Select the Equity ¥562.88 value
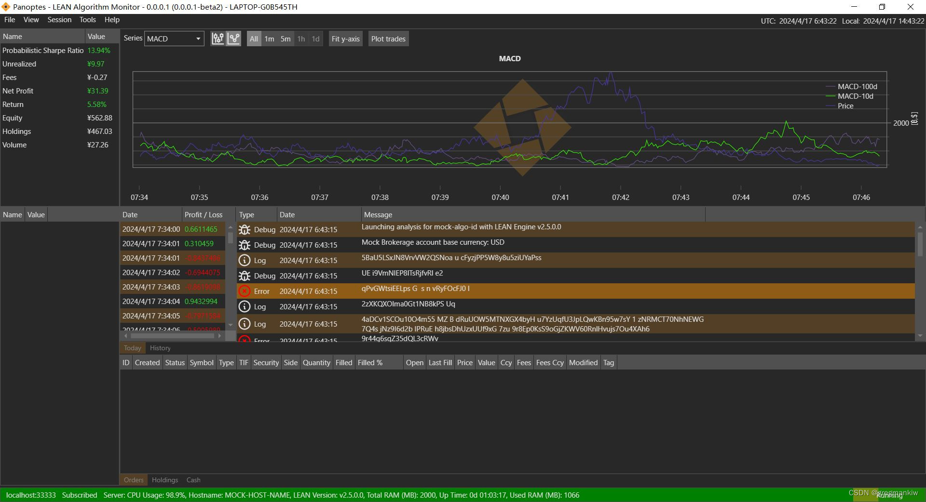 [100, 118]
